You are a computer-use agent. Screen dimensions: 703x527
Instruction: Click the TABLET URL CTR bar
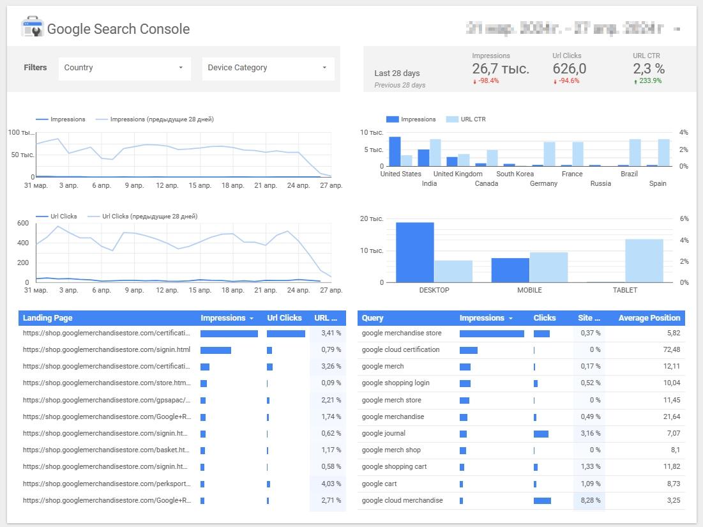pyautogui.click(x=644, y=261)
